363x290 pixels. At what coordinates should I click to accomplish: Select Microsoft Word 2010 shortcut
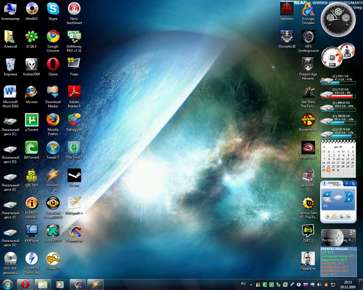tap(10, 97)
